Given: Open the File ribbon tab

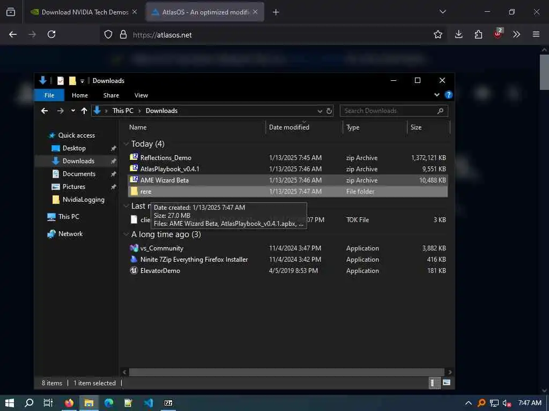Looking at the screenshot, I should tap(49, 95).
